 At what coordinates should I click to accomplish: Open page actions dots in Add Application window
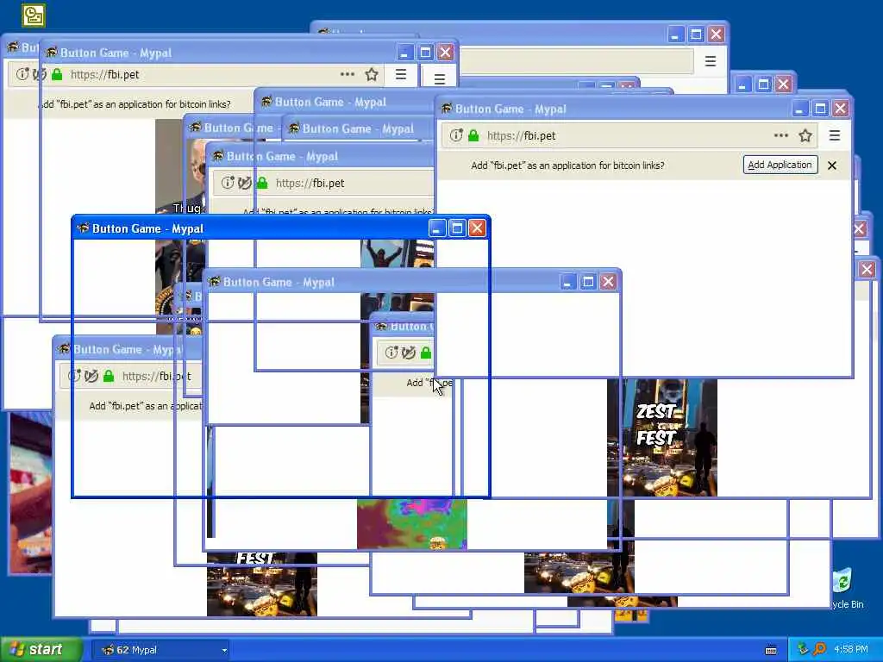[780, 135]
